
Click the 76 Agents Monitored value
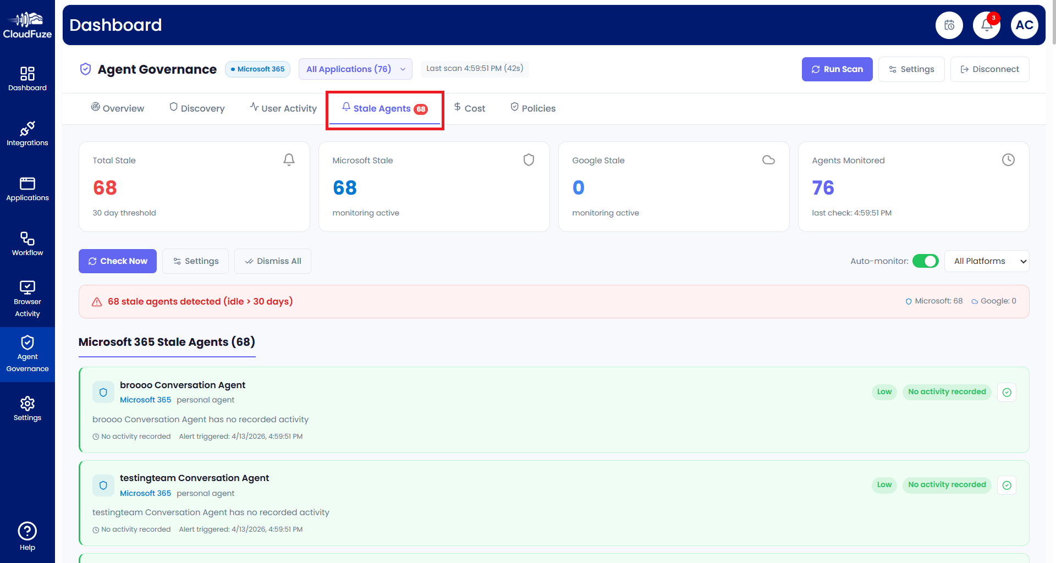point(823,188)
